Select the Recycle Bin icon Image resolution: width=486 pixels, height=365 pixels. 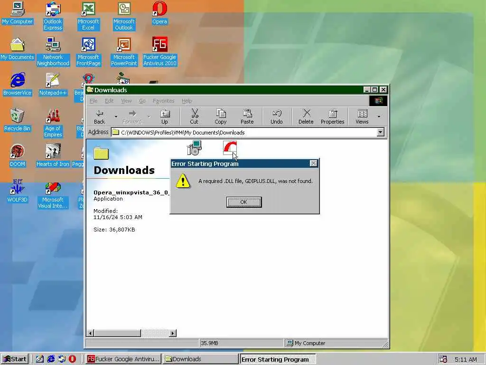pos(18,120)
